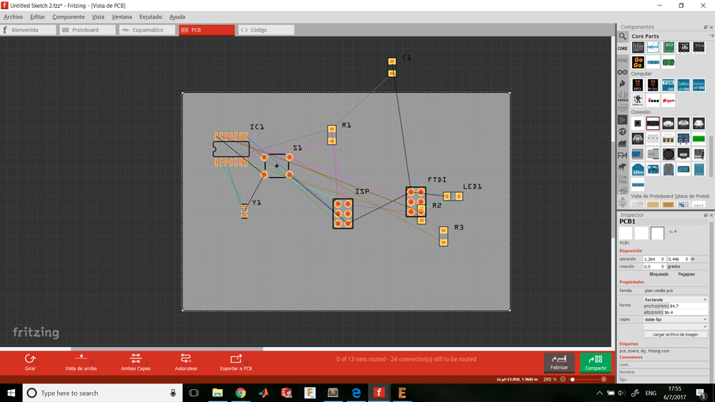The height and width of the screenshot is (402, 715).
Task: Open the Archivo menu
Action: [x=13, y=17]
